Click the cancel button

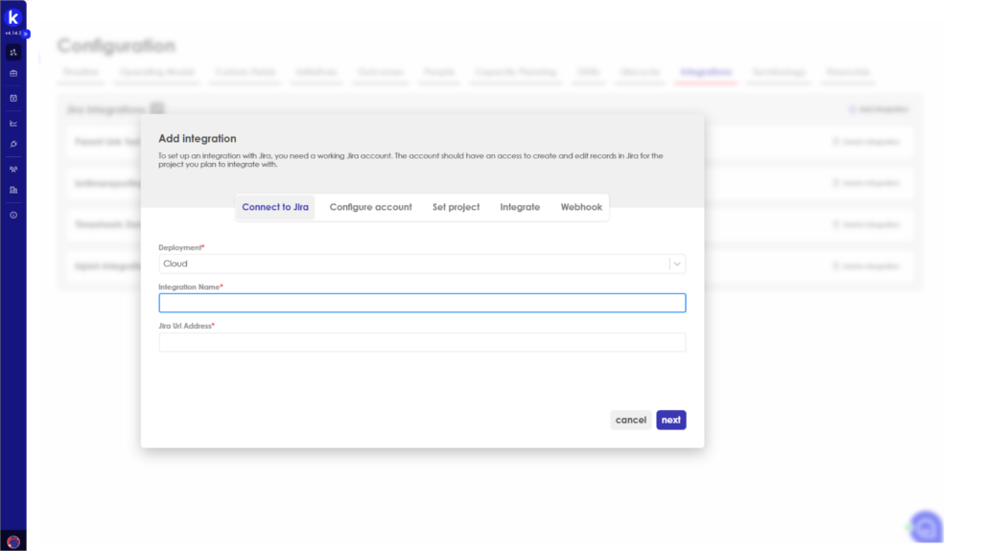pyautogui.click(x=630, y=420)
